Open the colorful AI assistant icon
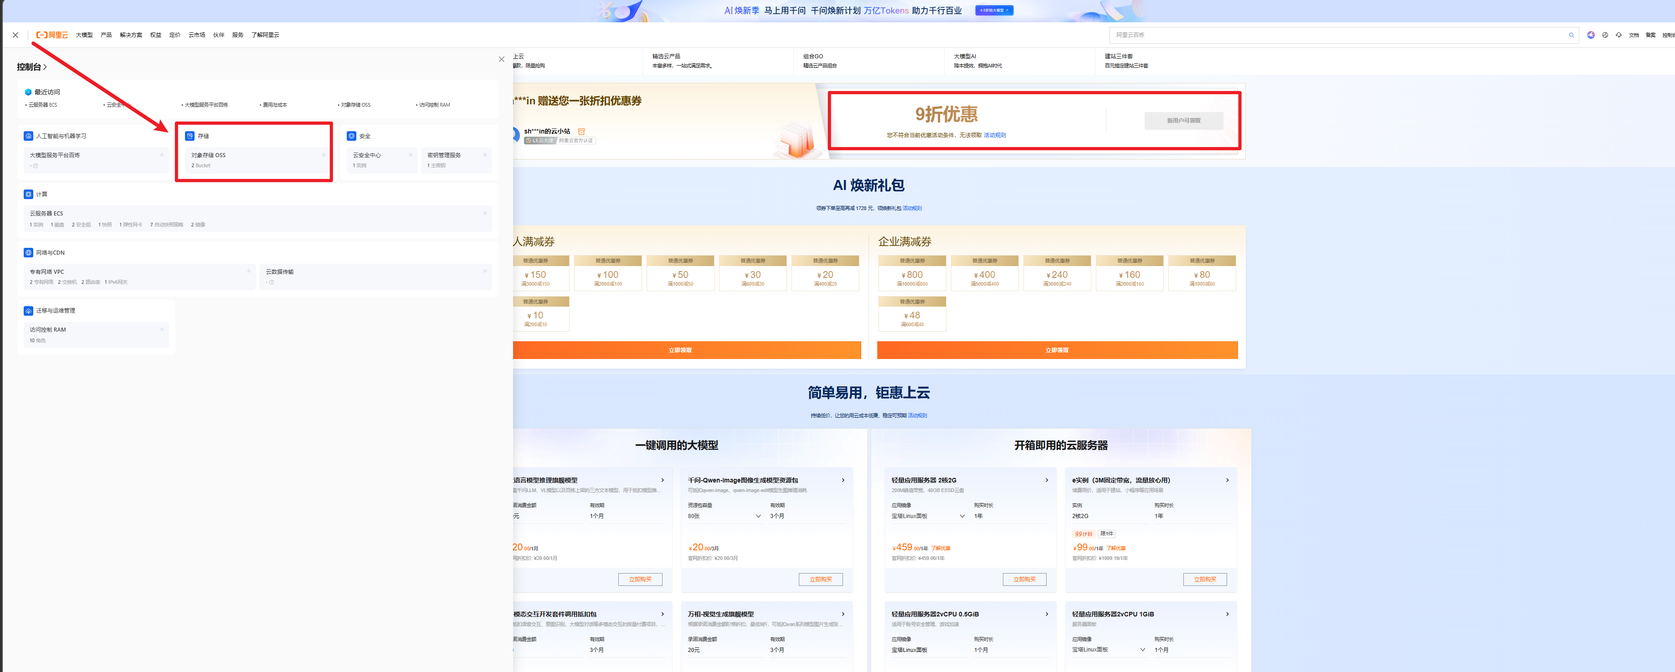This screenshot has height=672, width=1675. tap(1590, 35)
